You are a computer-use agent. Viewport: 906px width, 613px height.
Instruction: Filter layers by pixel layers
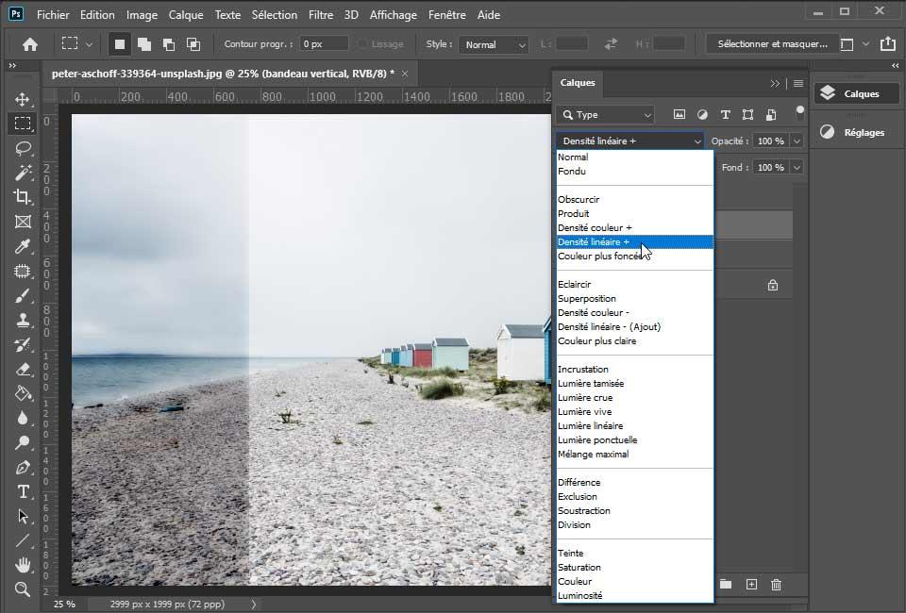[679, 115]
